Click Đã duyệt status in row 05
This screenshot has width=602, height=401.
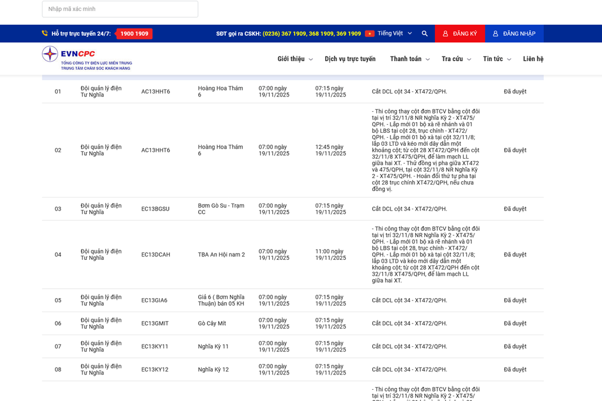[515, 300]
